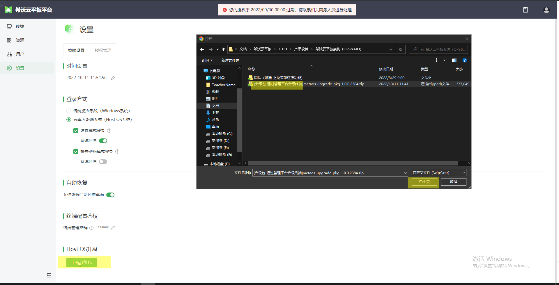Sort files by 类型 column
This screenshot has height=285, width=559.
coord(436,69)
